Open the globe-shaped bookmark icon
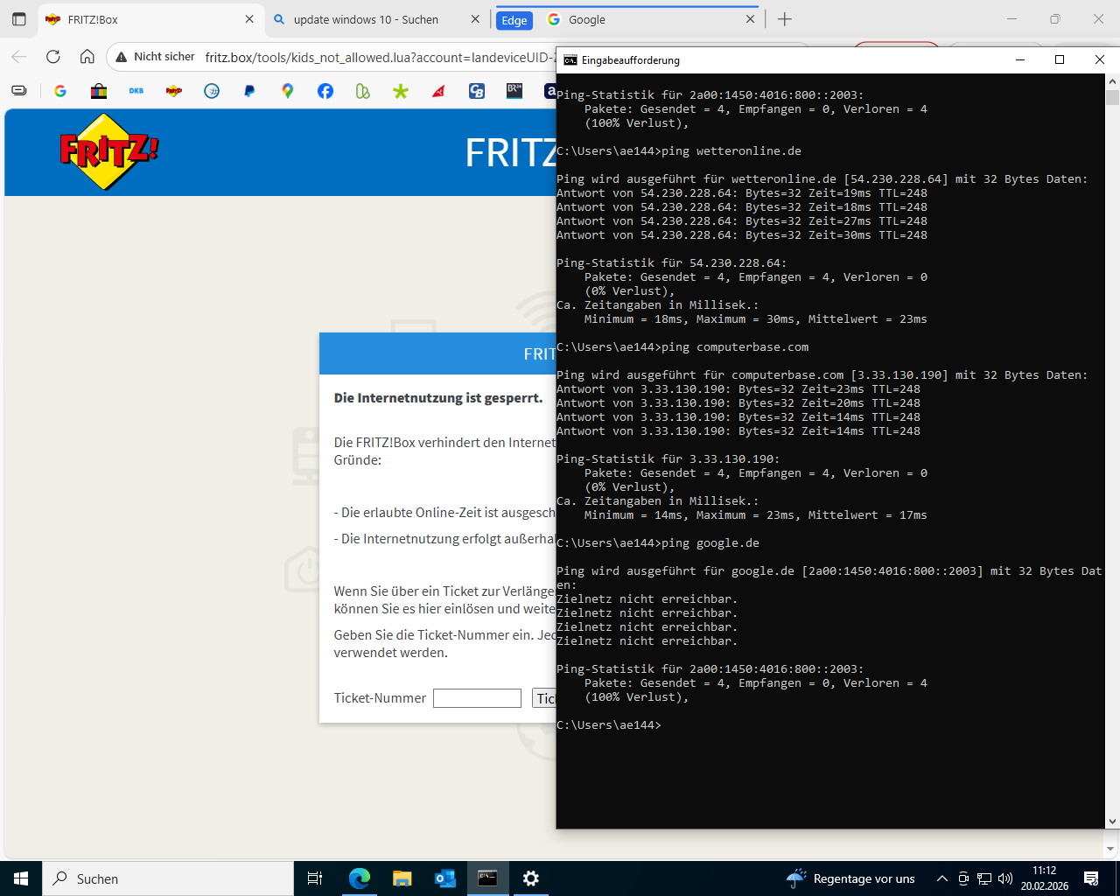Screen dimensions: 1120x896 (212, 91)
